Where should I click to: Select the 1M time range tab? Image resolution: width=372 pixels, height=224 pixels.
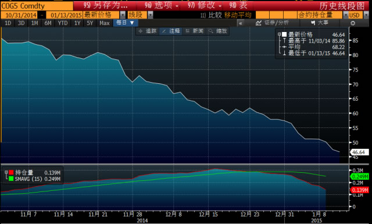click(34, 23)
